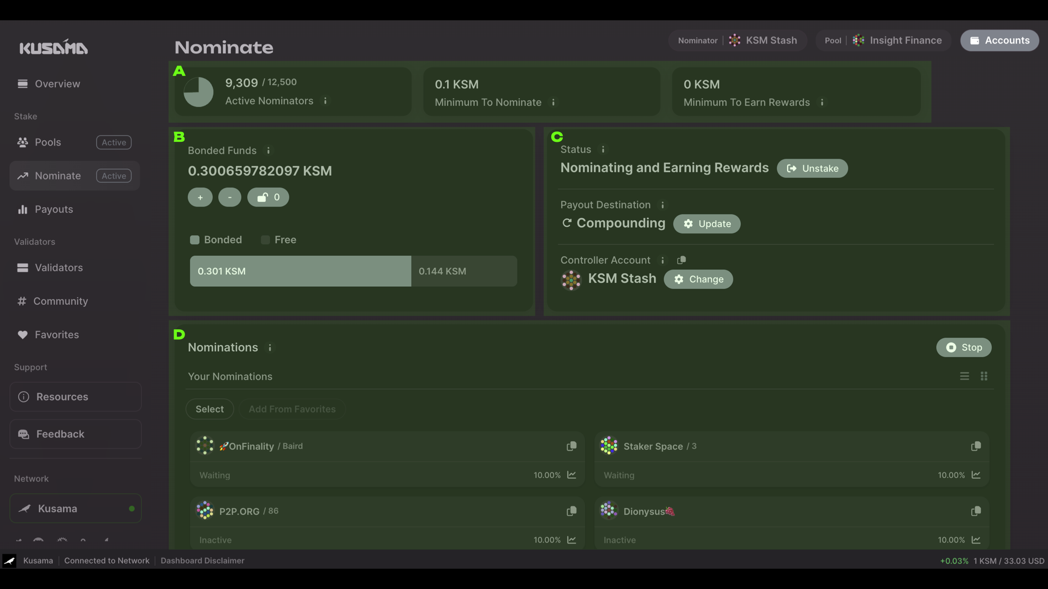Click the Bonded 0.301 KSM bar segment
Viewport: 1048px width, 589px height.
tap(300, 271)
